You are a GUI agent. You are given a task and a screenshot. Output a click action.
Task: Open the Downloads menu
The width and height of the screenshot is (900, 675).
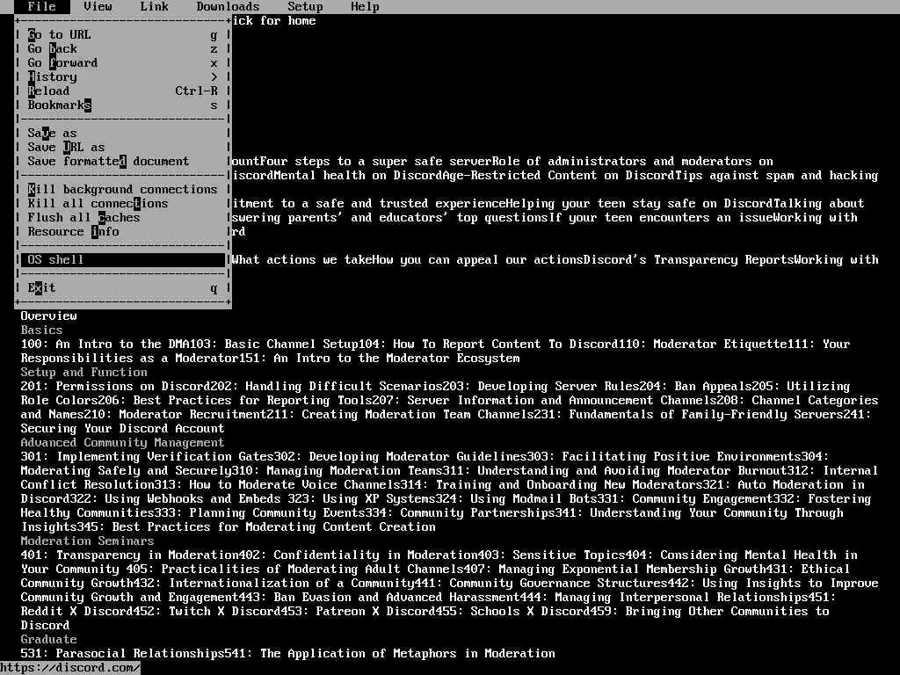click(228, 7)
